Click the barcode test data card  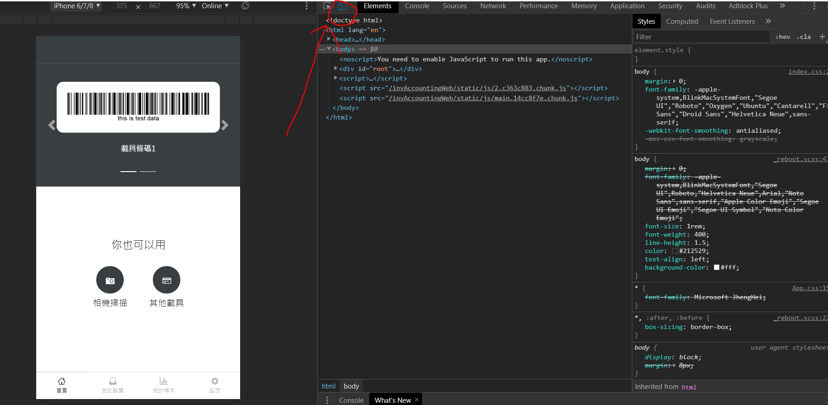138,107
